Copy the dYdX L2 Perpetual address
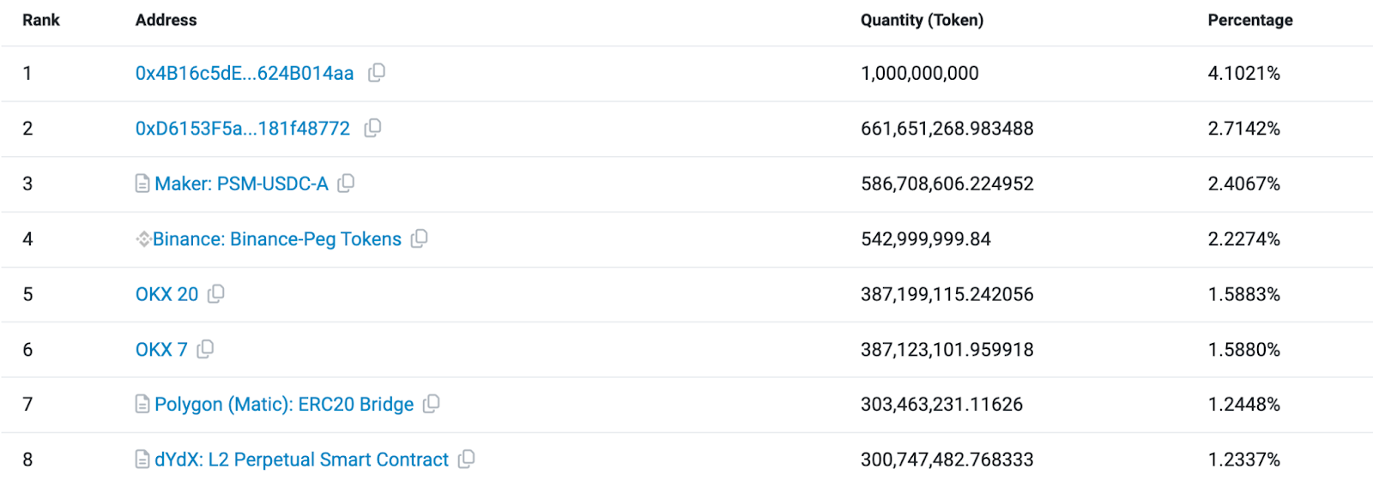The width and height of the screenshot is (1373, 487). click(x=466, y=460)
